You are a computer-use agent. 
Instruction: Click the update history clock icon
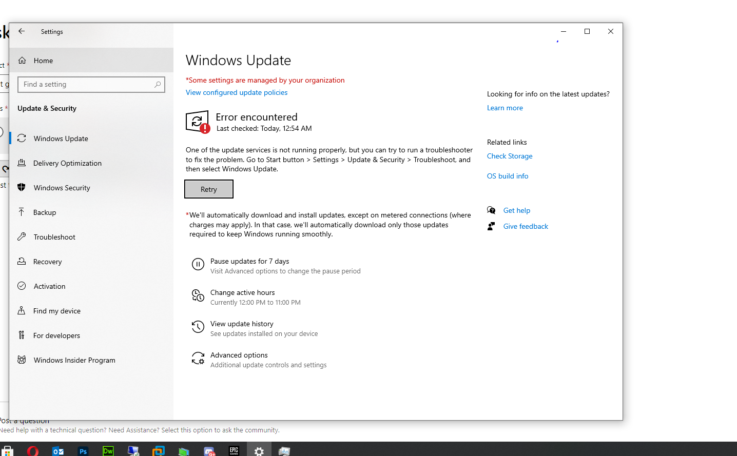point(198,327)
